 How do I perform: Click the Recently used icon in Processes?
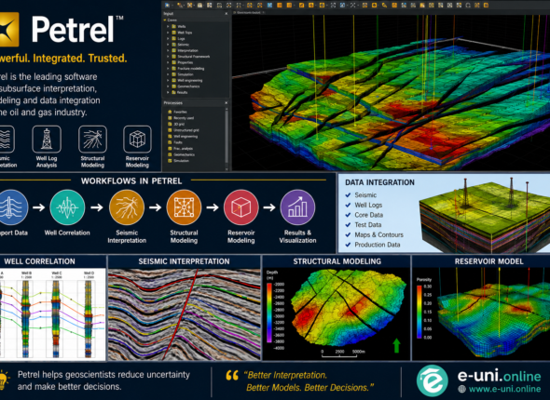tap(170, 118)
